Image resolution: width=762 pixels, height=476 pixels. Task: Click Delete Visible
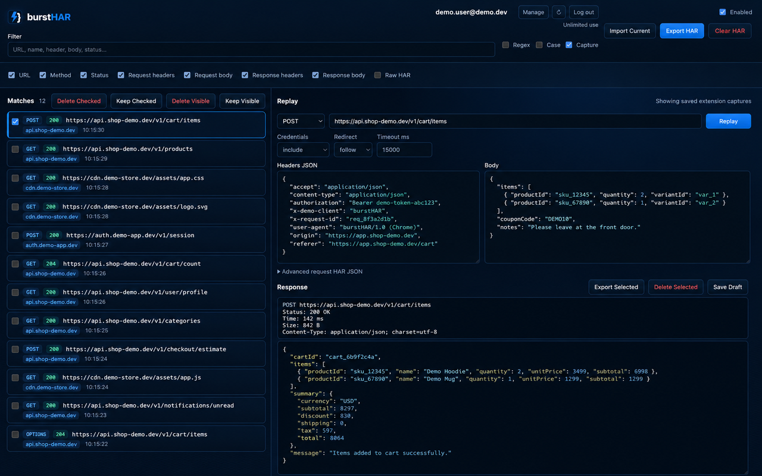190,101
